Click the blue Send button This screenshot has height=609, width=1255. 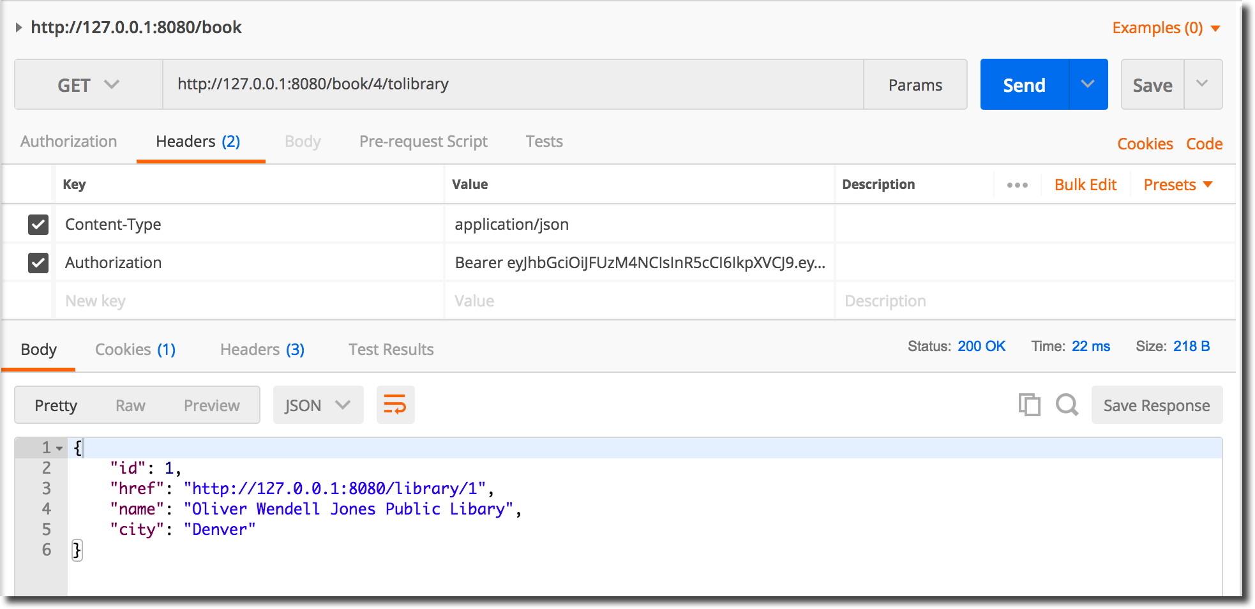(x=1025, y=84)
